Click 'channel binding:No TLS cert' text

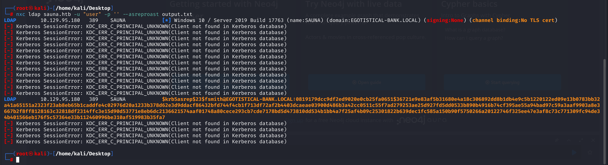513,20
